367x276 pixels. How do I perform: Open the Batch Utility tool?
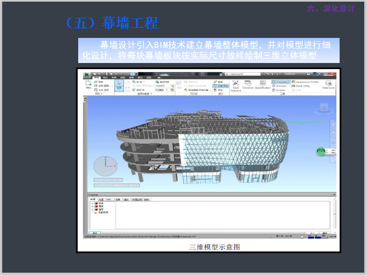(x=302, y=86)
